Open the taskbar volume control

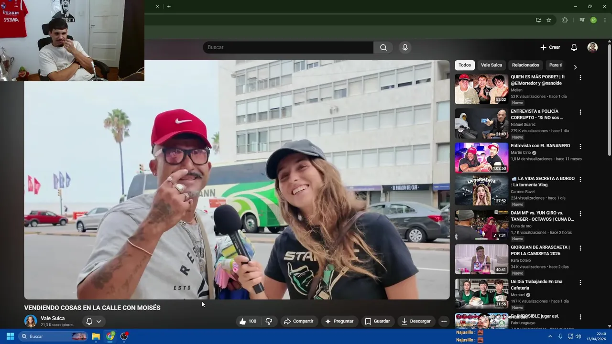578,336
